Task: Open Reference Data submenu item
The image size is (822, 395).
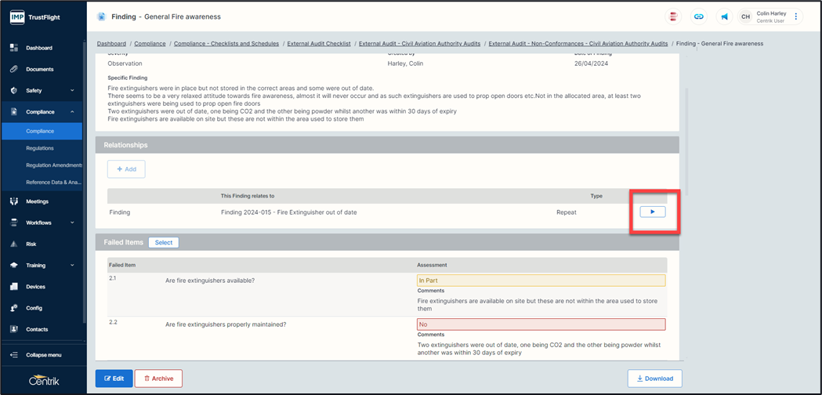Action: click(x=53, y=182)
